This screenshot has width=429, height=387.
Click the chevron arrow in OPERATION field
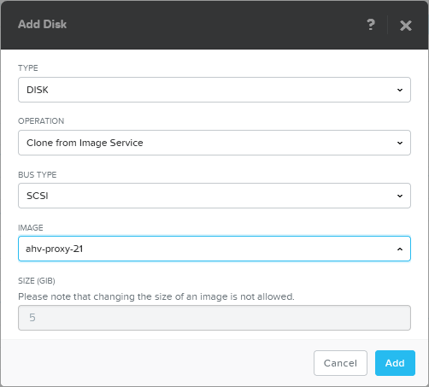(x=400, y=143)
